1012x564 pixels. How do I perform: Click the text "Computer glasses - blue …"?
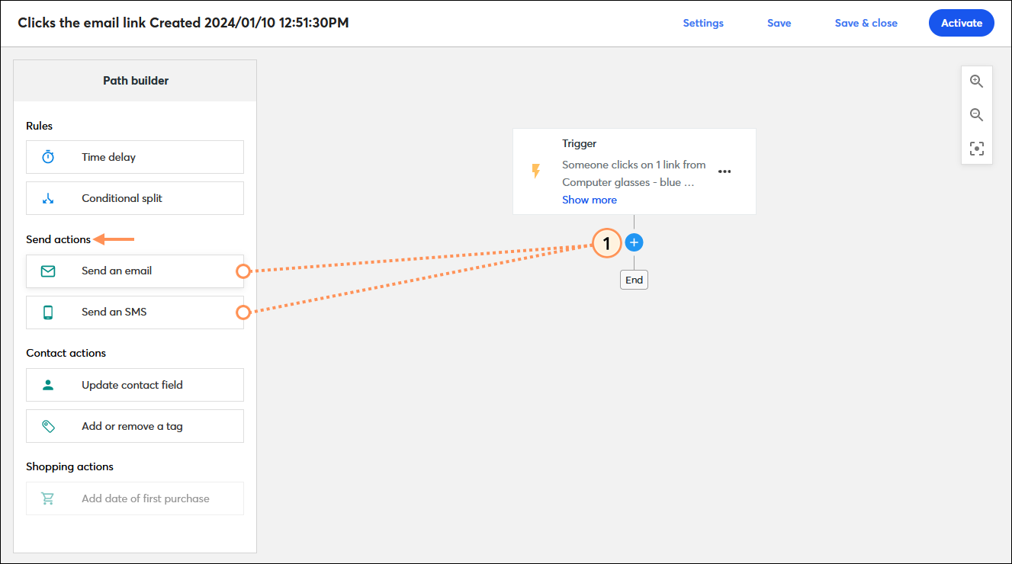point(628,182)
